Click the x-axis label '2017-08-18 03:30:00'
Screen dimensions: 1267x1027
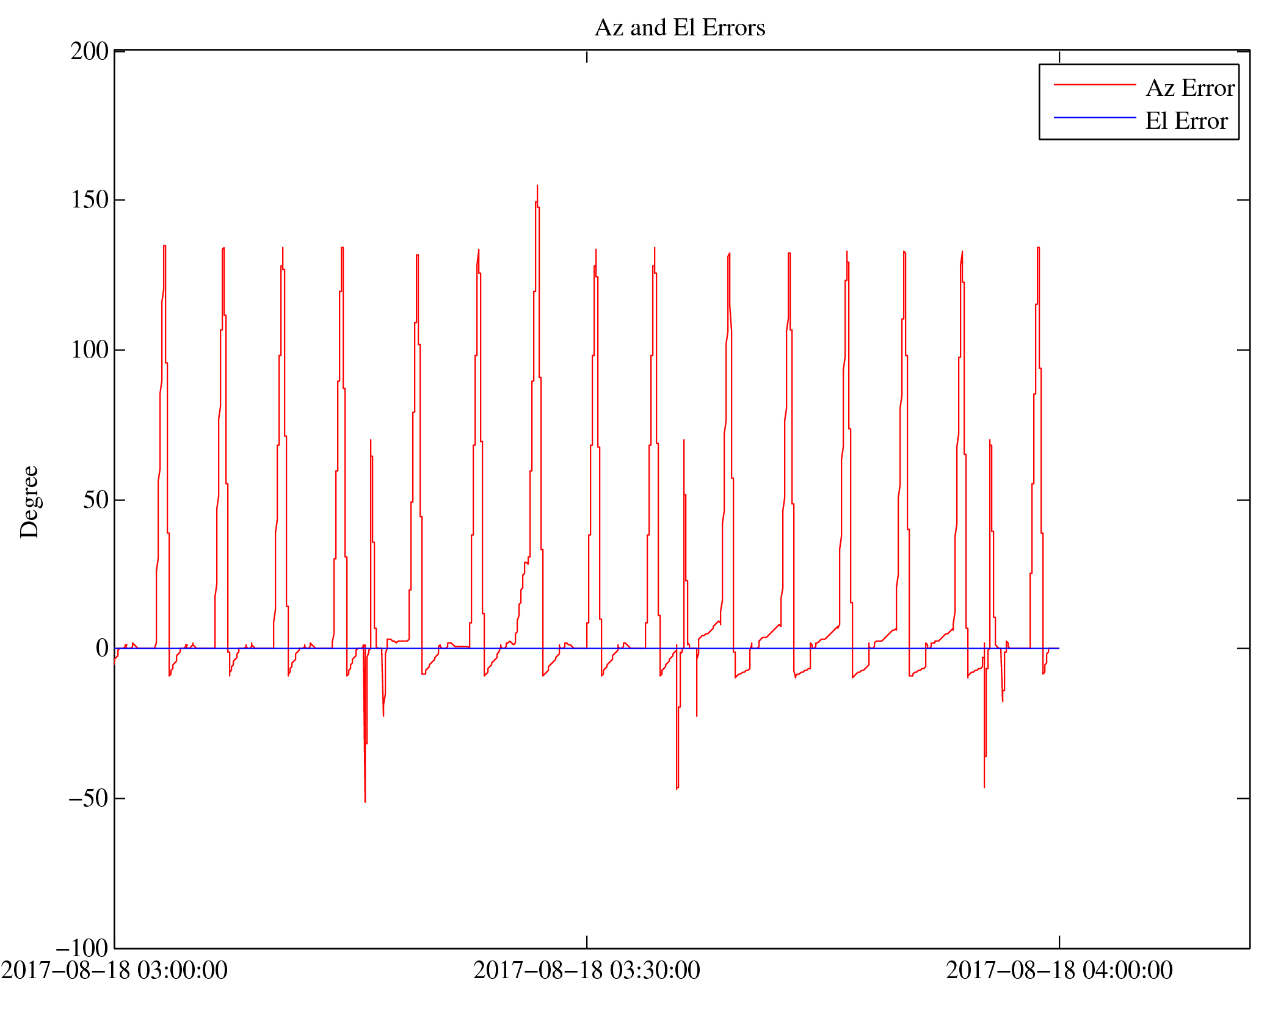pyautogui.click(x=587, y=970)
